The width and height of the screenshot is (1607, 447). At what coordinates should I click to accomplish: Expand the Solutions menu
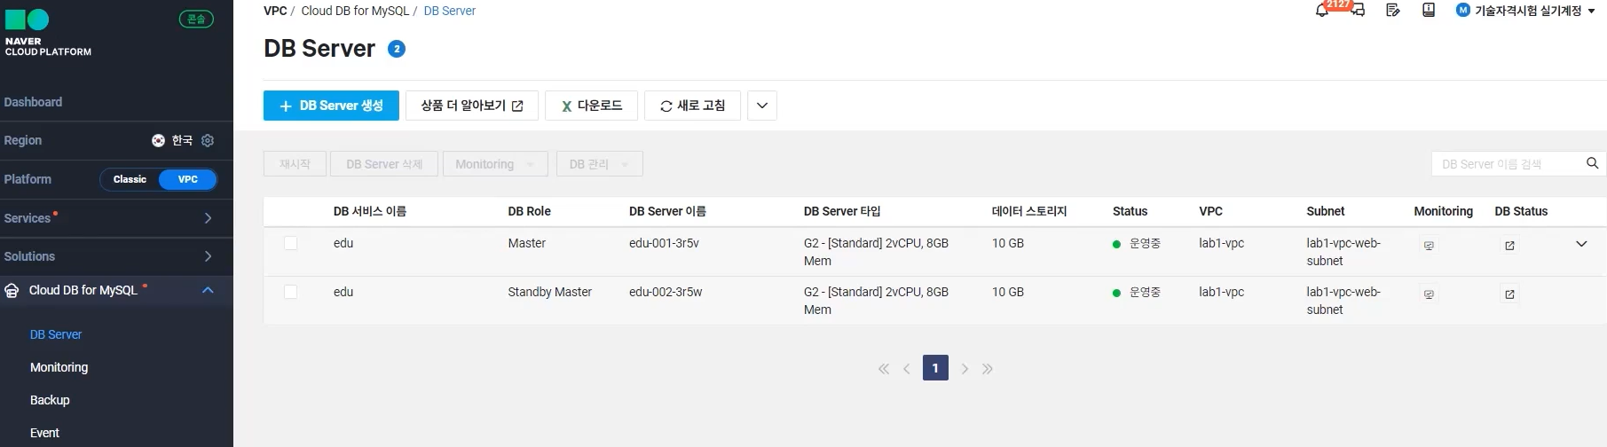tap(116, 256)
